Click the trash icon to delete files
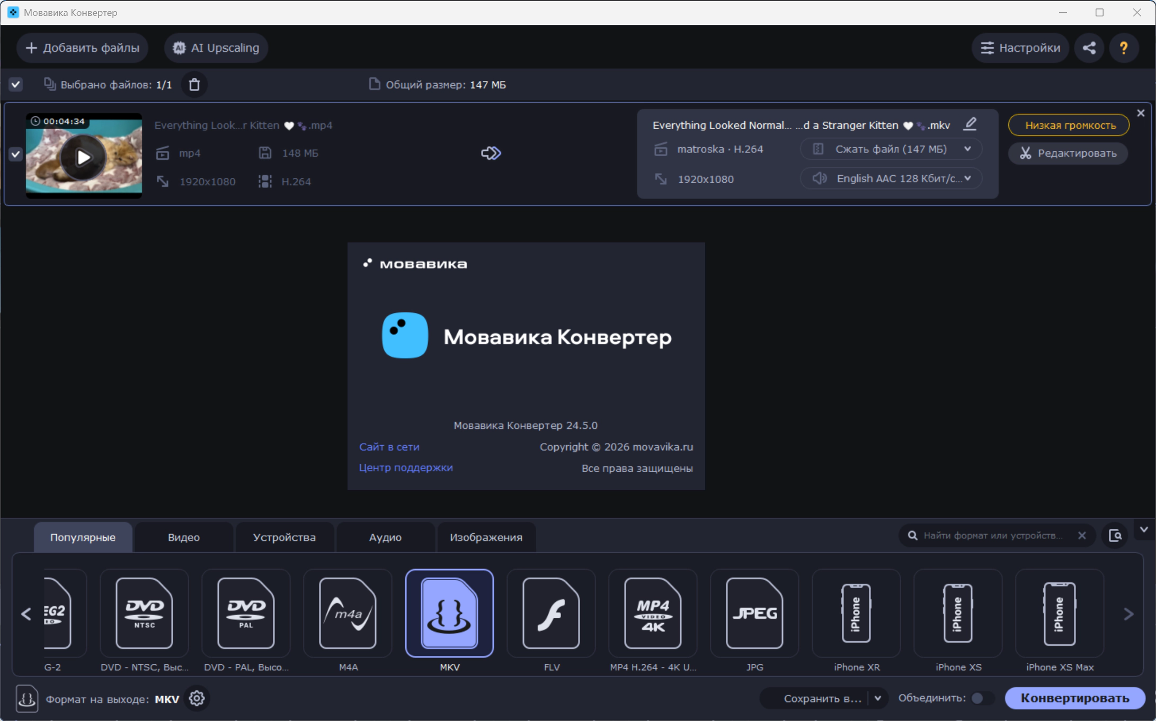Screen dimensions: 1156x721 click(x=194, y=85)
